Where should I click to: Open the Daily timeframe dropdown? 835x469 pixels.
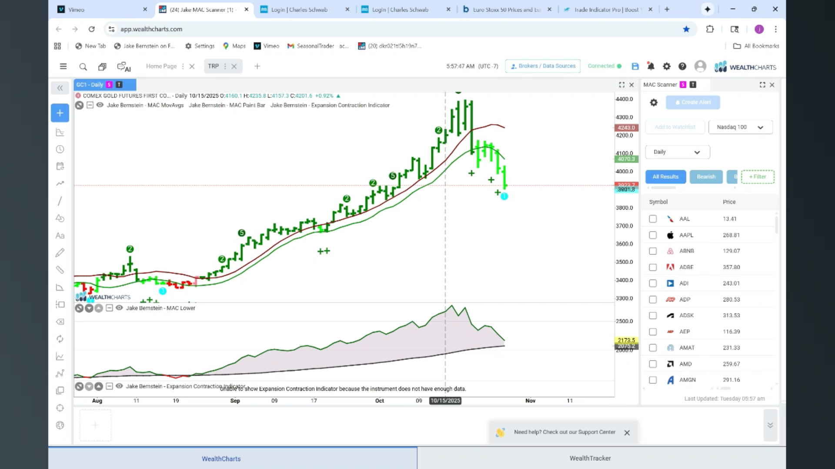(x=678, y=152)
